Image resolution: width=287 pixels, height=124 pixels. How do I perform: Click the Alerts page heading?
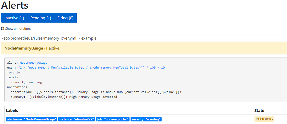coord(15,5)
